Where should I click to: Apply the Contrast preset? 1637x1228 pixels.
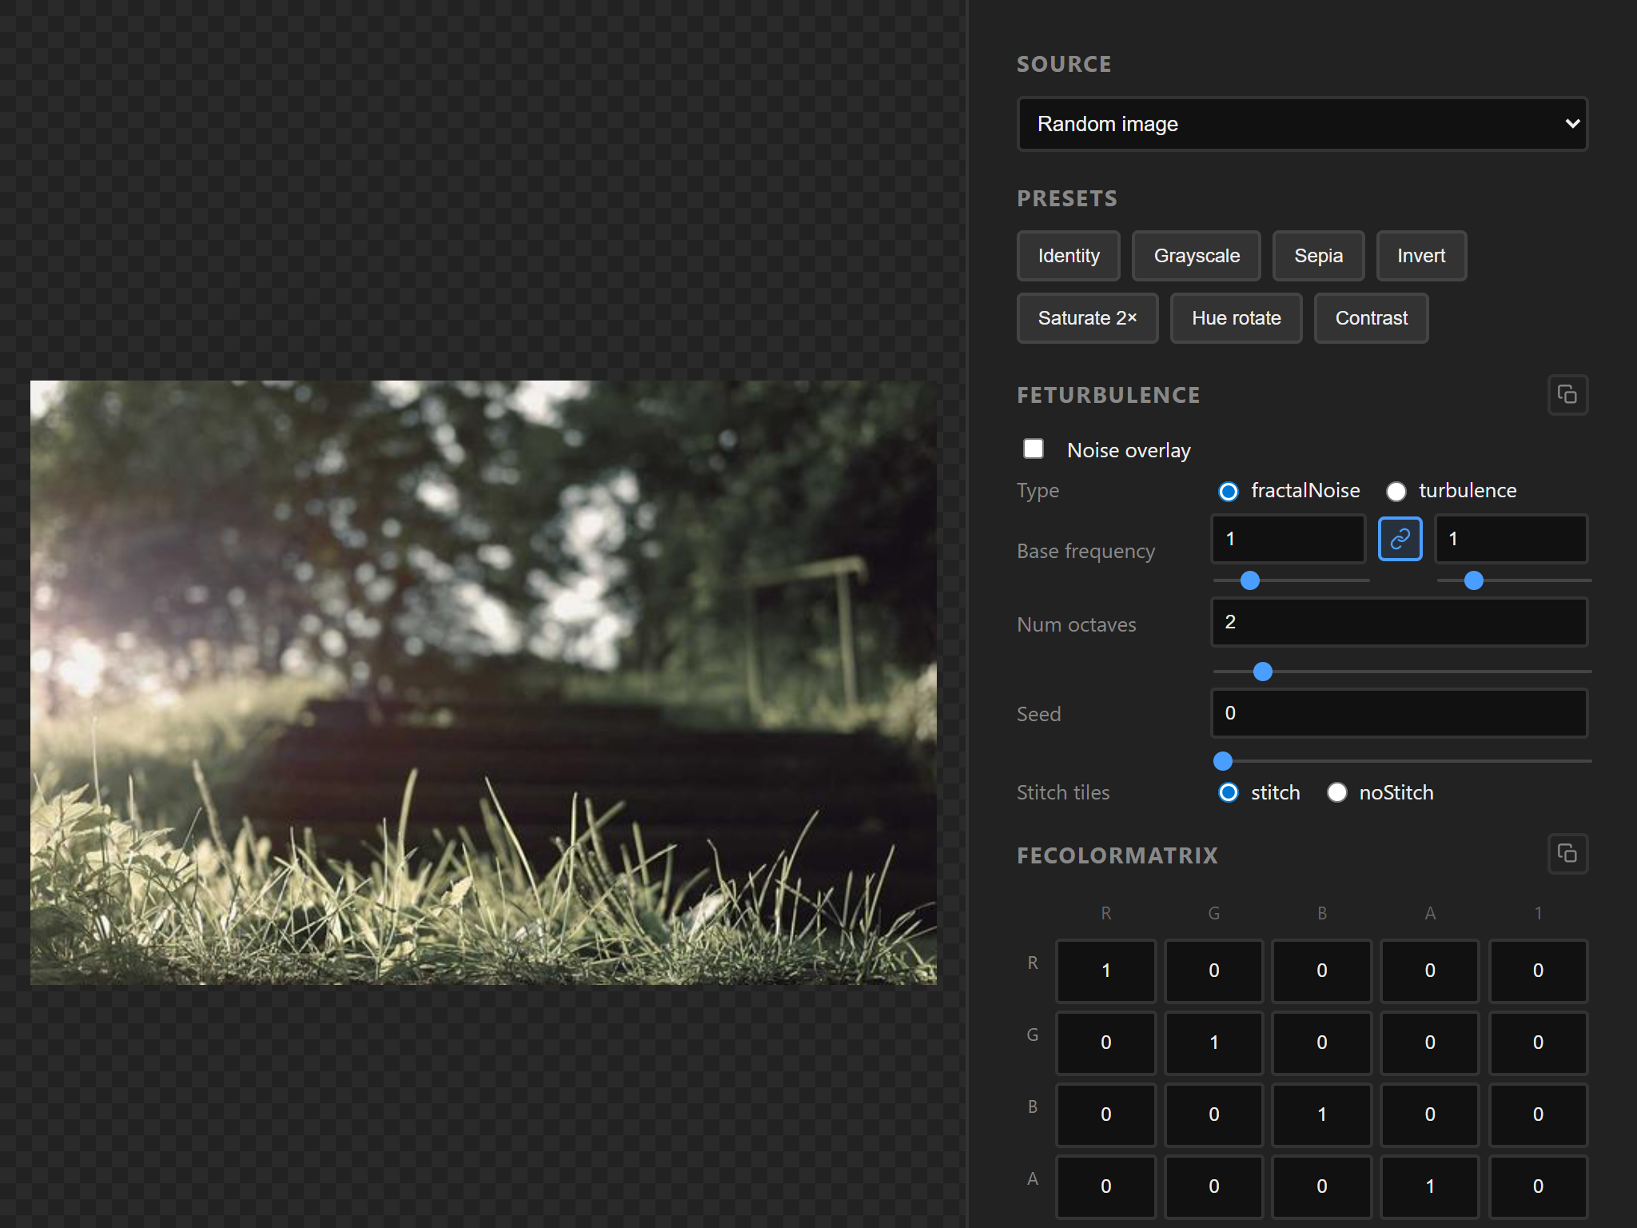[1371, 318]
